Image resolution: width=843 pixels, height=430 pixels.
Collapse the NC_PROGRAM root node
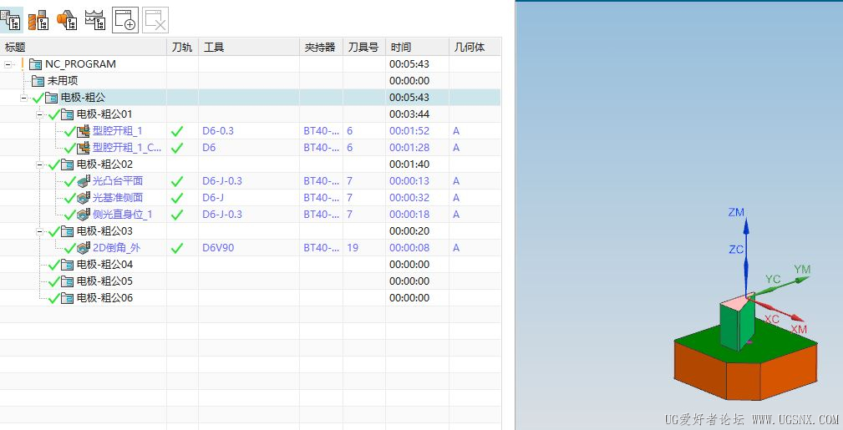[8, 64]
